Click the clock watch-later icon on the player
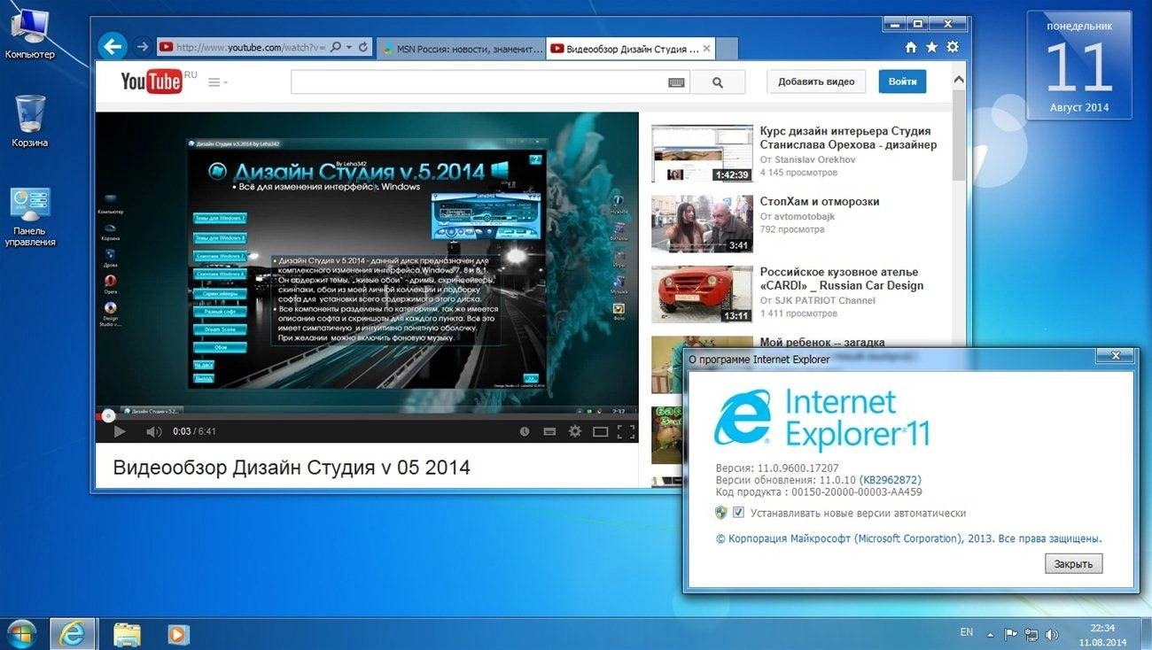Image resolution: width=1152 pixels, height=650 pixels. (525, 431)
